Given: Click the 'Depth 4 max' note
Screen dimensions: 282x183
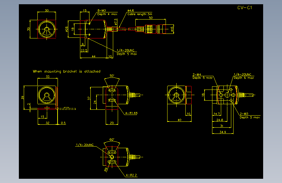Looking at the screenshot, I should (x=107, y=14).
